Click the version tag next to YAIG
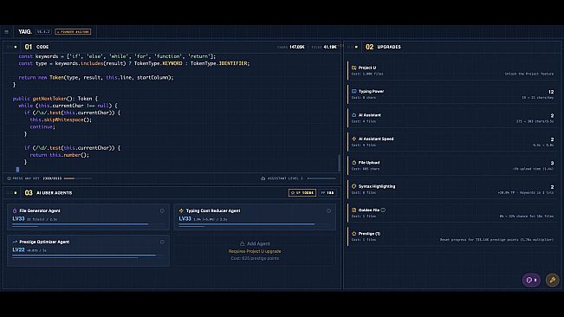 (43, 32)
